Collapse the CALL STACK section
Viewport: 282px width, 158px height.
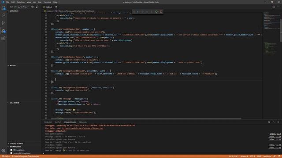(24, 103)
